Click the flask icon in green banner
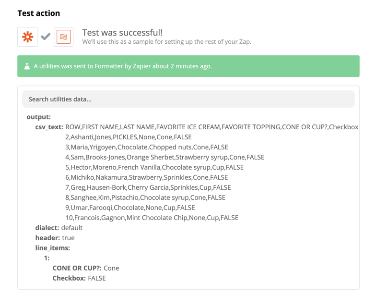The width and height of the screenshot is (376, 295). pos(27,66)
